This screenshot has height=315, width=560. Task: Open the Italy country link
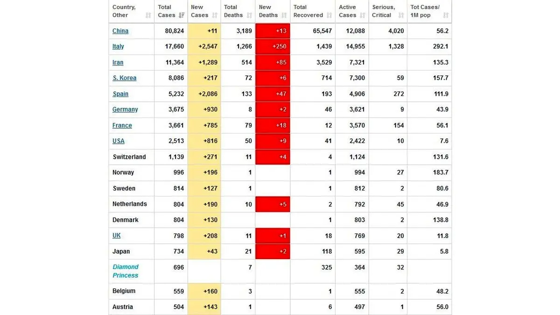click(118, 47)
